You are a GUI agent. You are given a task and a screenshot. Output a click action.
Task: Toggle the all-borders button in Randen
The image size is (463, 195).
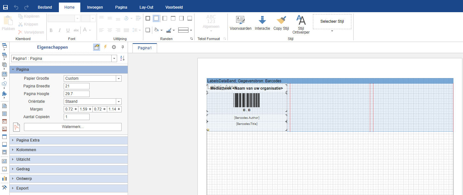[148, 18]
